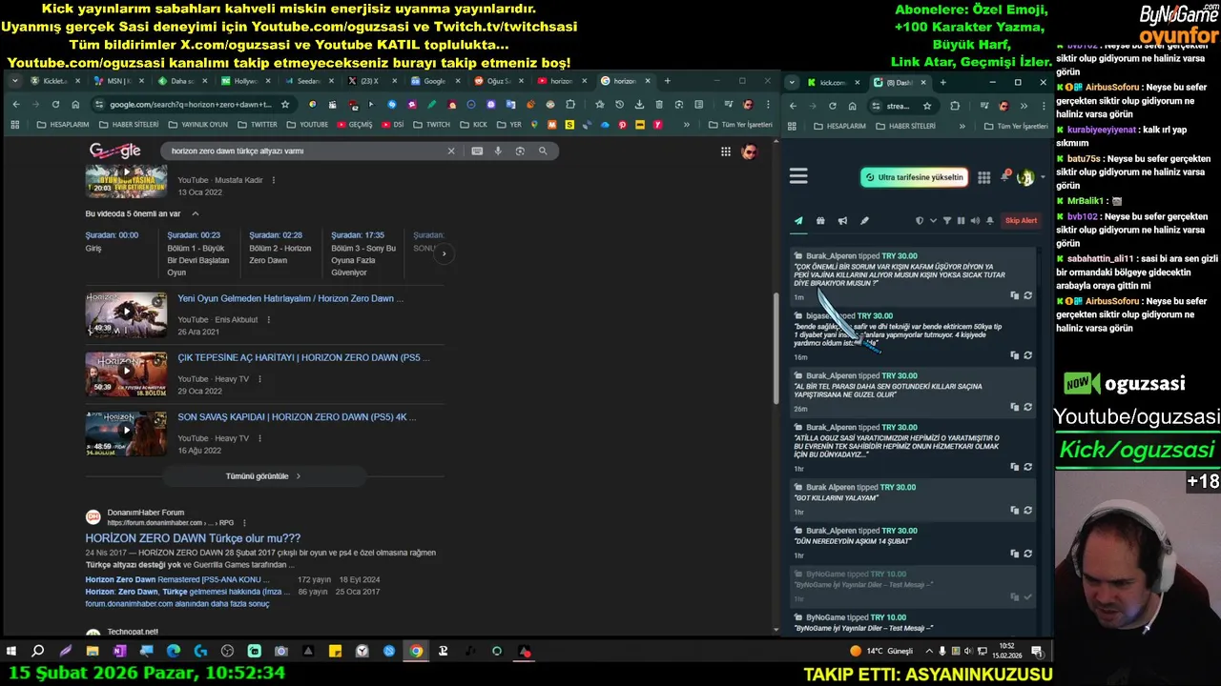Bookmark the Google page with the star
The image size is (1221, 686).
[284, 105]
